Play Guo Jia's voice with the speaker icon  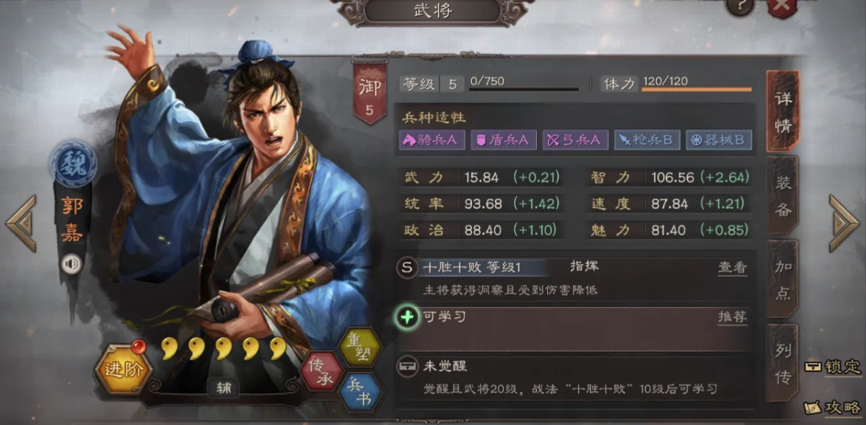pyautogui.click(x=71, y=264)
